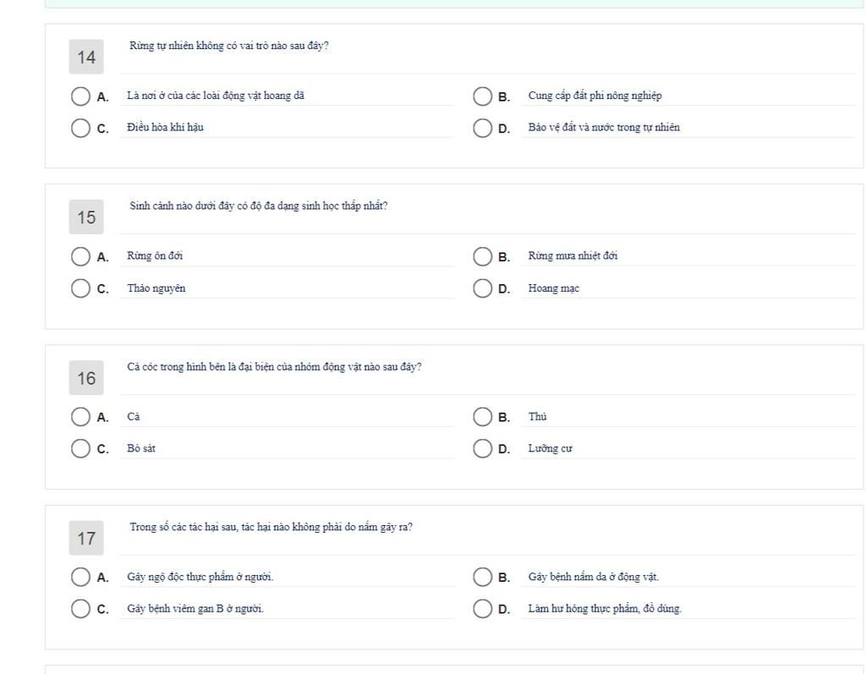Viewport: 866px width, 674px height.
Task: Choose answer A 'Cá' in question 16
Action: 80,417
